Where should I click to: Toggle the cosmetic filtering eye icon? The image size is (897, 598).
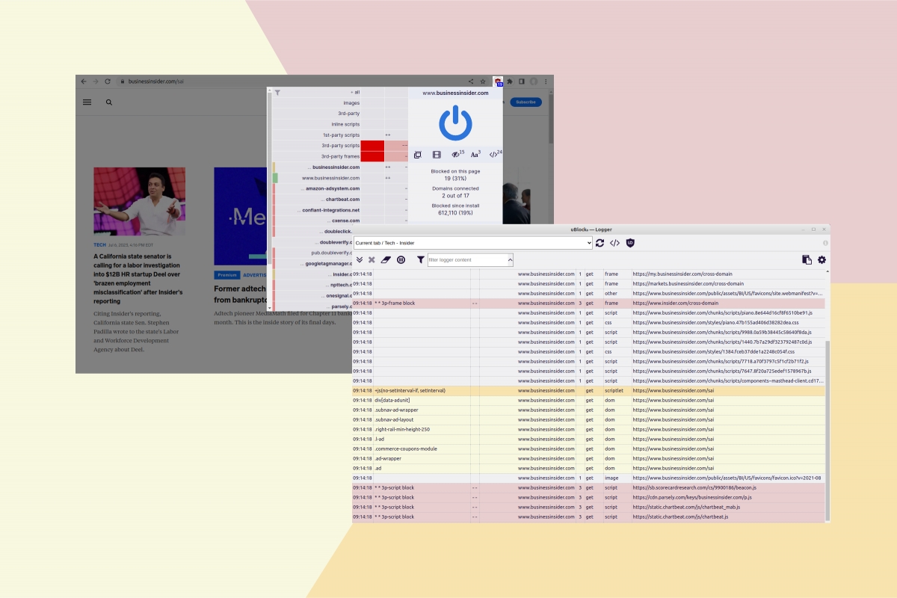coord(457,155)
